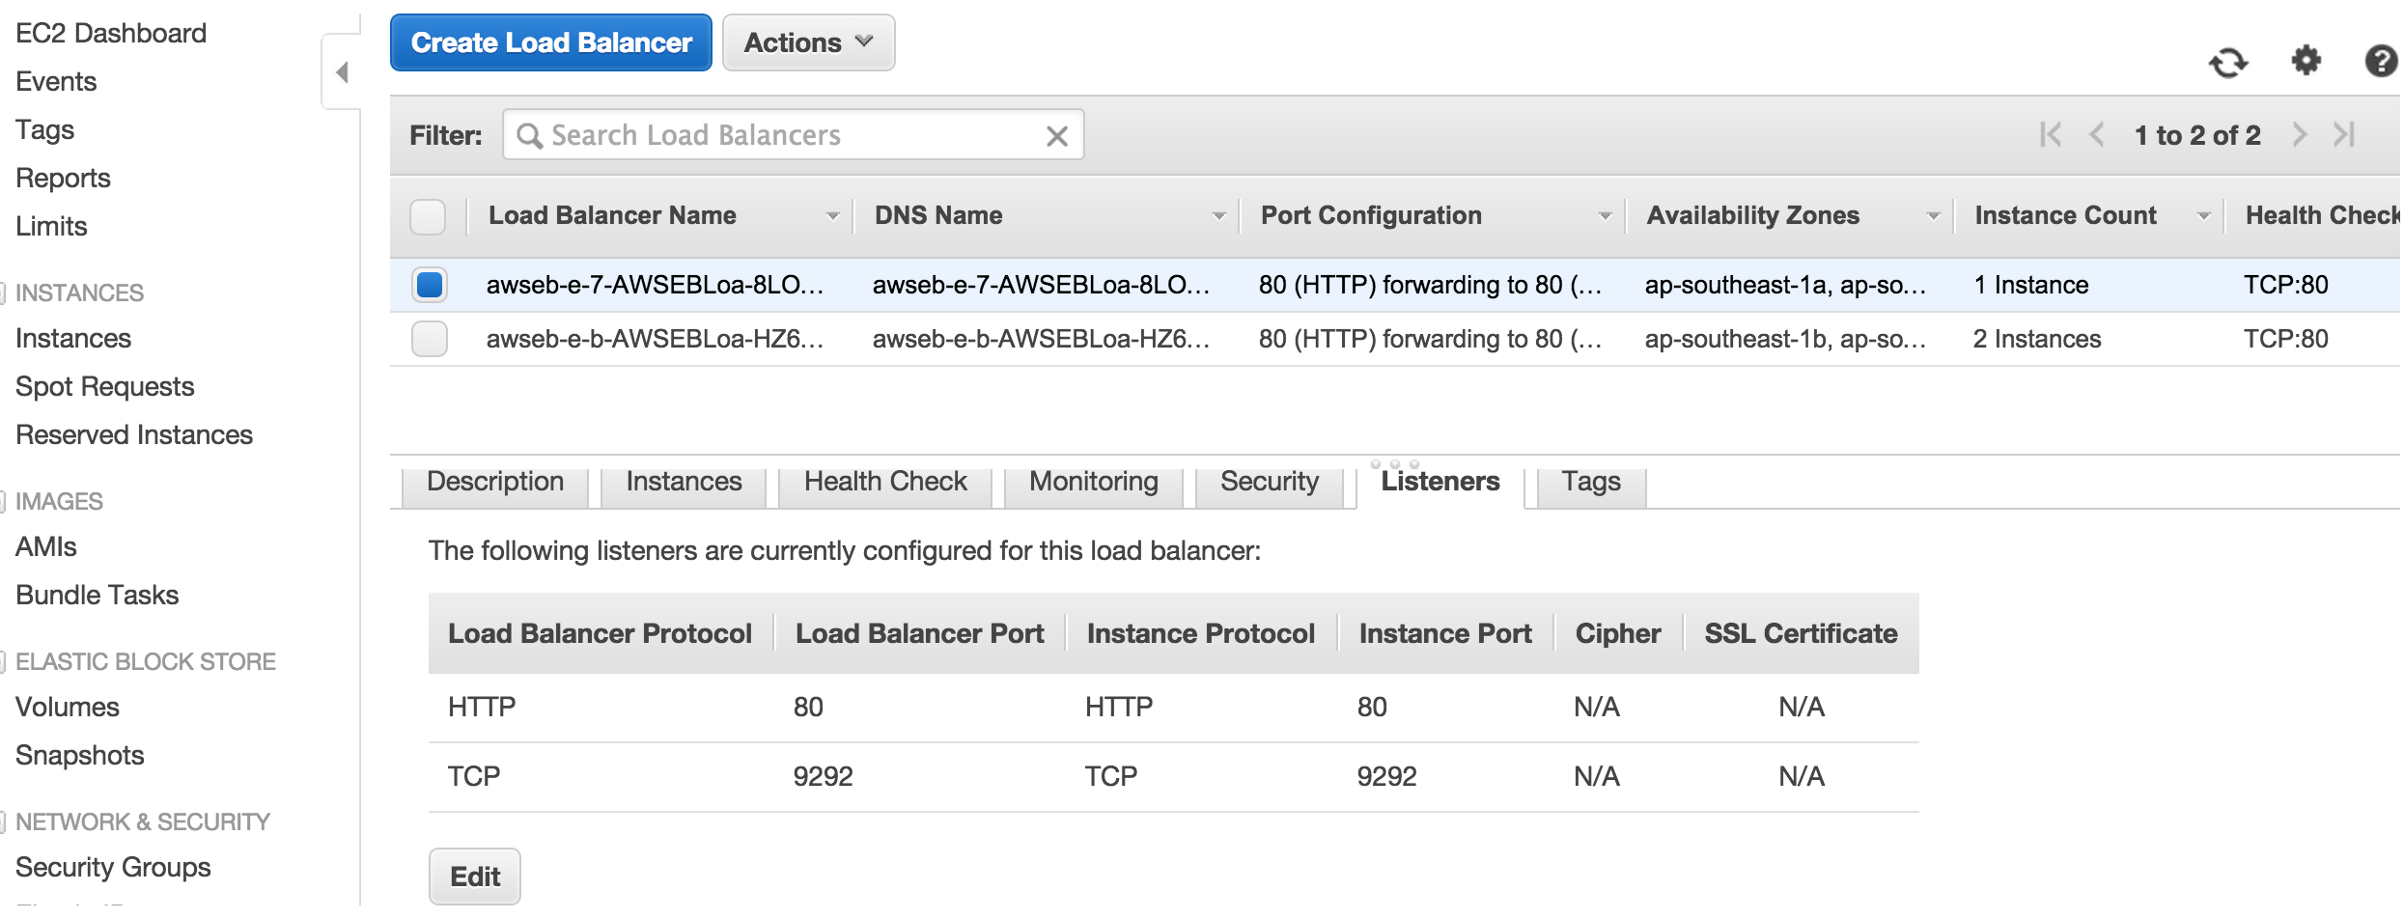The width and height of the screenshot is (2404, 919).
Task: Open Tags in the sidebar
Action: [x=45, y=130]
